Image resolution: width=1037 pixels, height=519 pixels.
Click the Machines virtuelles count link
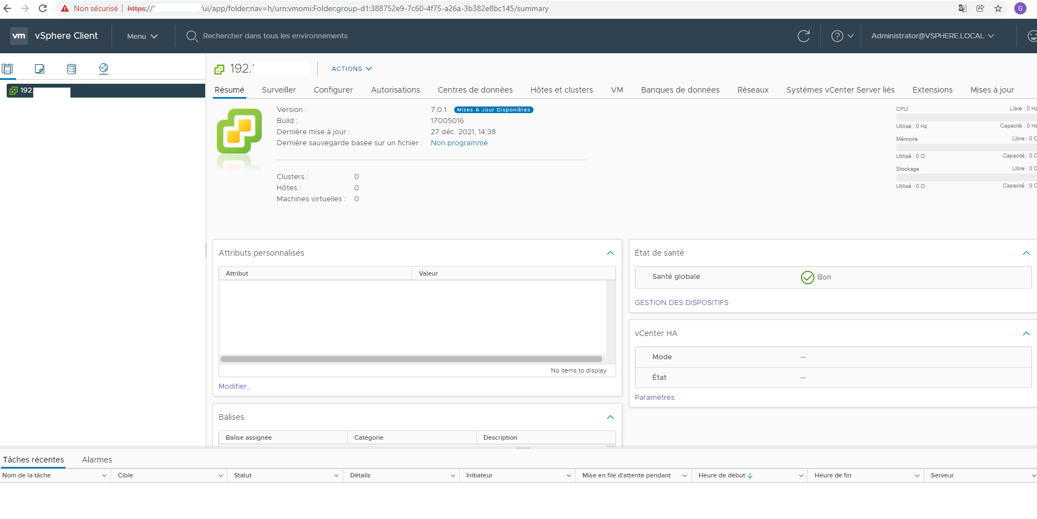[357, 199]
